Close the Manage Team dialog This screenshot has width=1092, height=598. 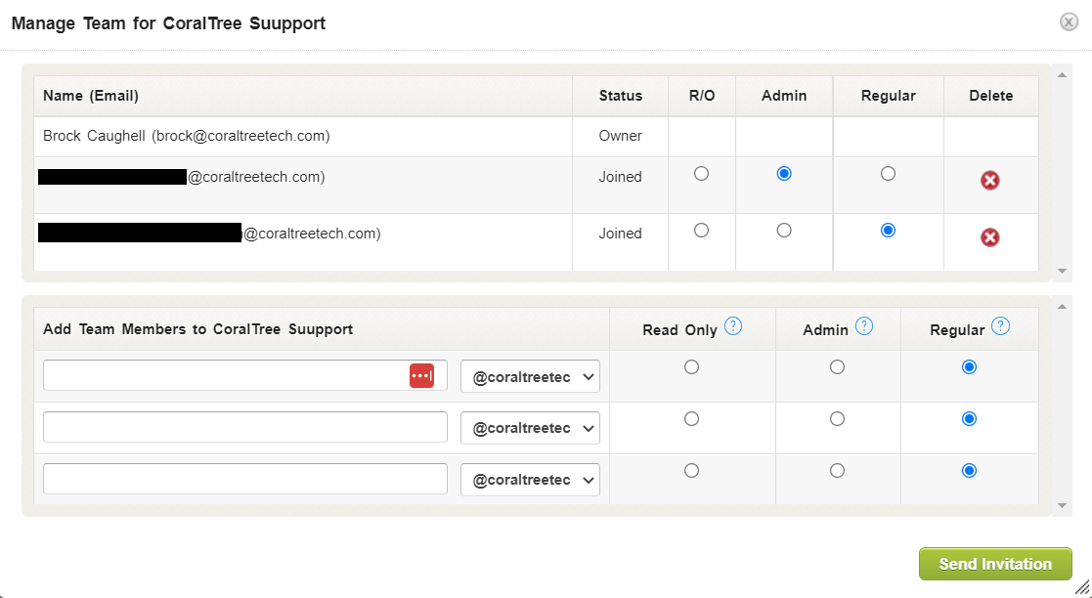(x=1070, y=22)
